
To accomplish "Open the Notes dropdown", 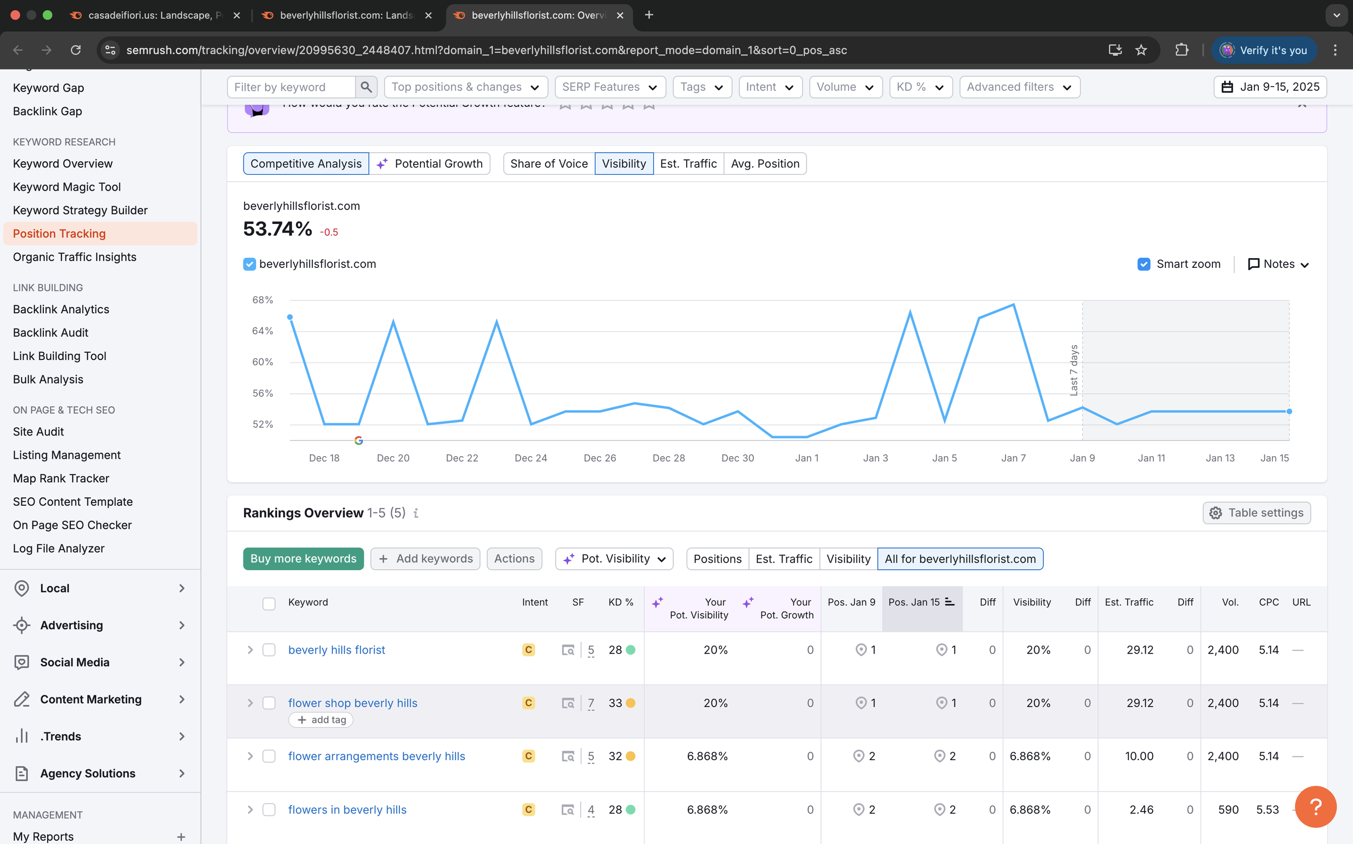I will pyautogui.click(x=1278, y=264).
